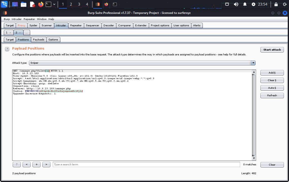
Task: Click the Clear § button
Action: pyautogui.click(x=272, y=80)
